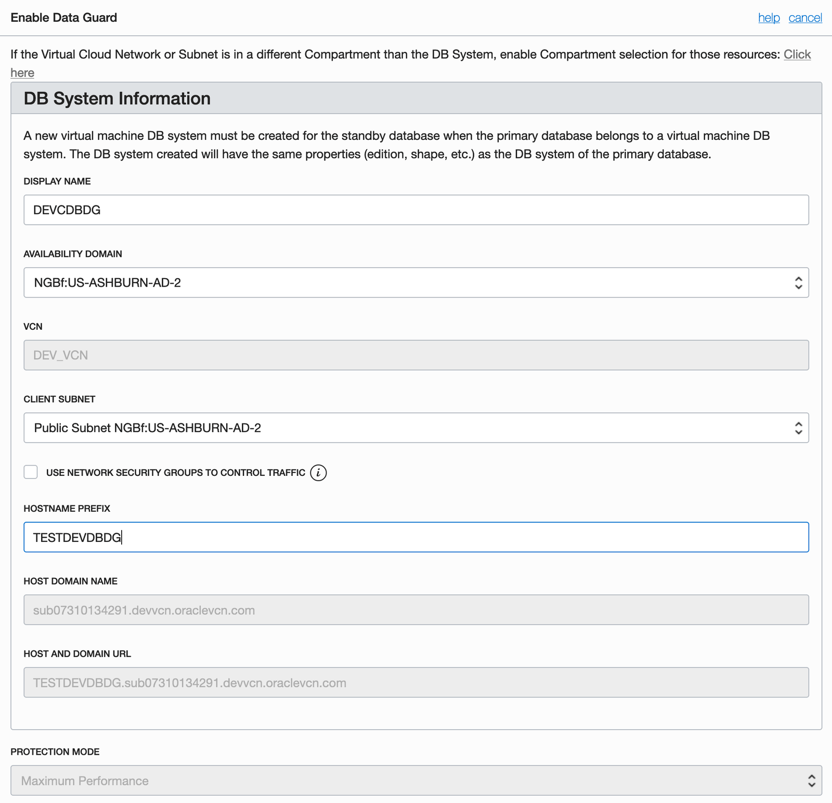Click the PROTECTION MODE label
This screenshot has width=832, height=803.
pyautogui.click(x=55, y=752)
